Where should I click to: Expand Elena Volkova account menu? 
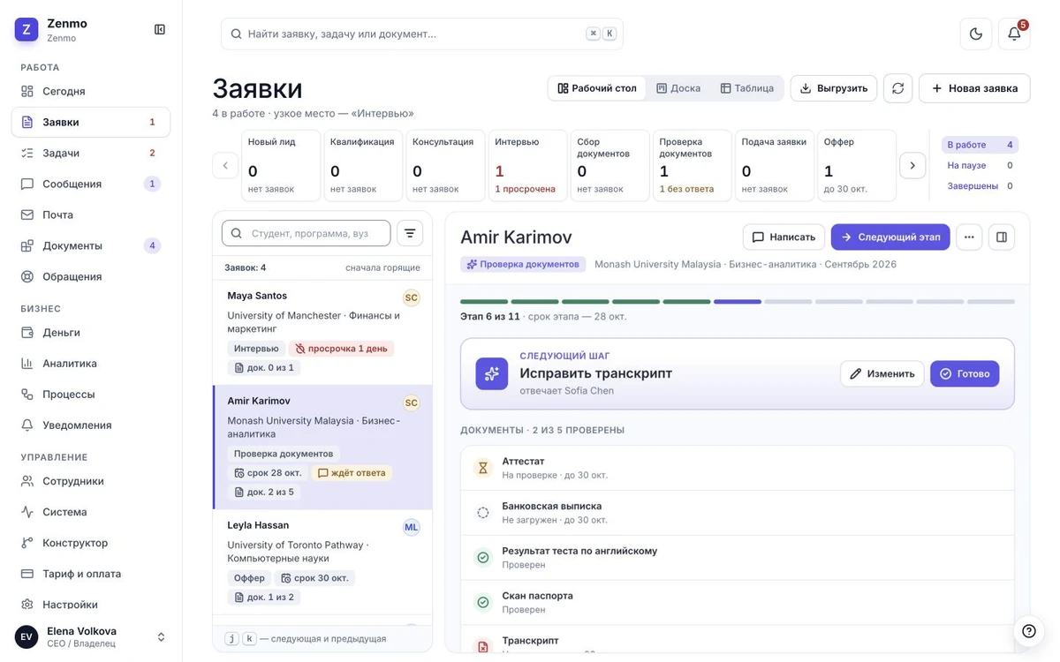click(90, 636)
